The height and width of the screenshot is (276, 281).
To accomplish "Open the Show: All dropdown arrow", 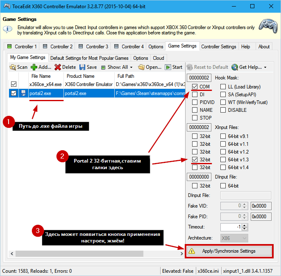I will 131,68.
